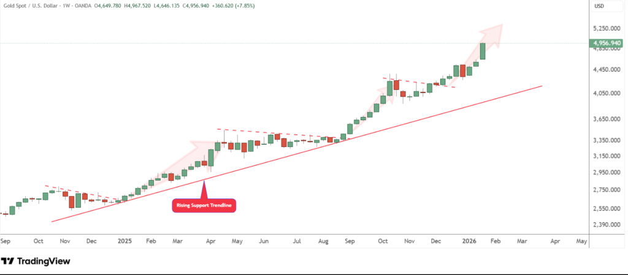Select Aug on the time axis
Image resolution: width=628 pixels, height=275 pixels.
point(323,241)
